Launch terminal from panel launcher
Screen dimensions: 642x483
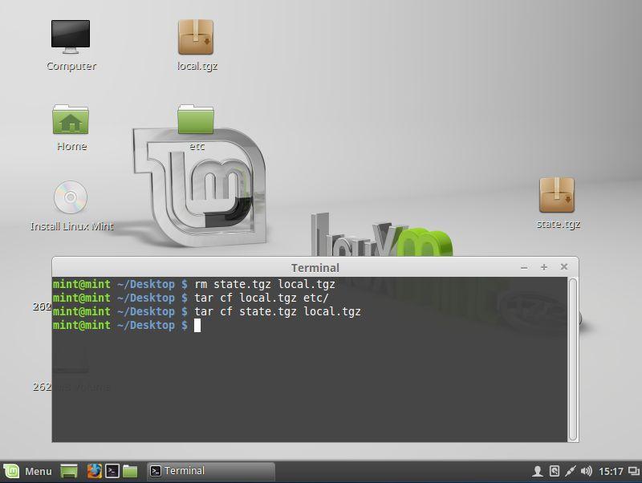pyautogui.click(x=112, y=471)
